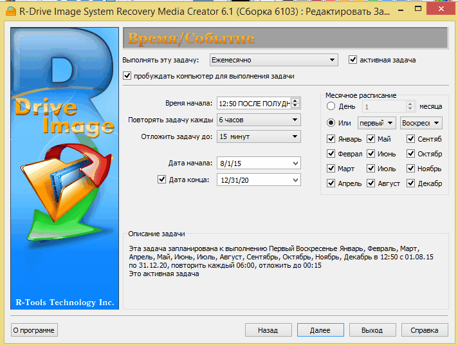The width and height of the screenshot is (458, 345).
Task: Toggle the 'активная задача' checkbox
Action: click(x=353, y=60)
